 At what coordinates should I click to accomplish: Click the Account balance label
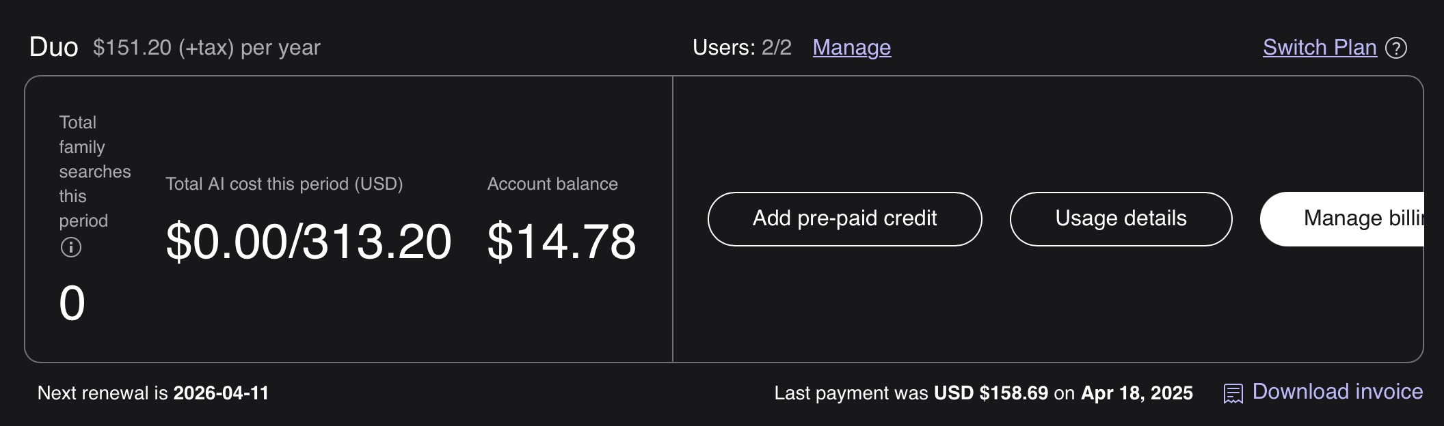click(552, 184)
